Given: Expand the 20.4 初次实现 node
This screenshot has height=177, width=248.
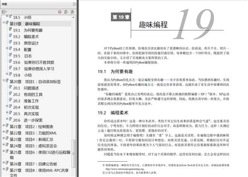Looking at the screenshot, I should [x=7, y=106].
